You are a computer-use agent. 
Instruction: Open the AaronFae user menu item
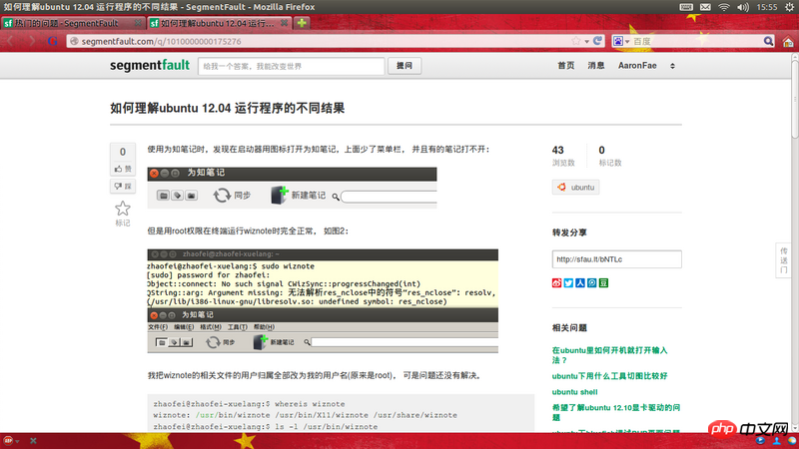[x=637, y=66]
